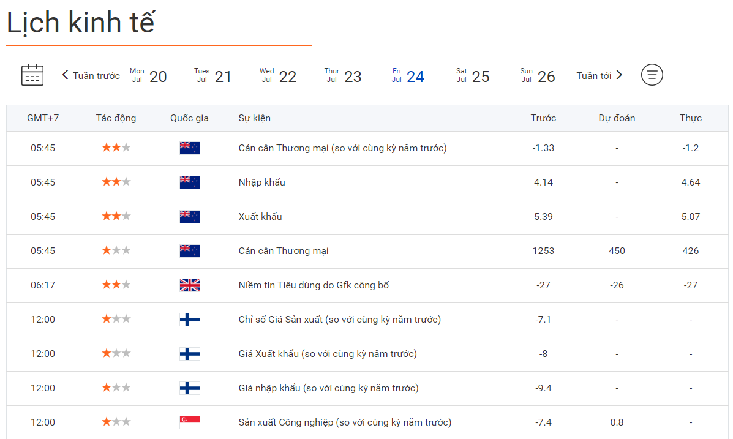The height and width of the screenshot is (439, 733).
Task: Click the UK flag icon
Action: click(190, 285)
